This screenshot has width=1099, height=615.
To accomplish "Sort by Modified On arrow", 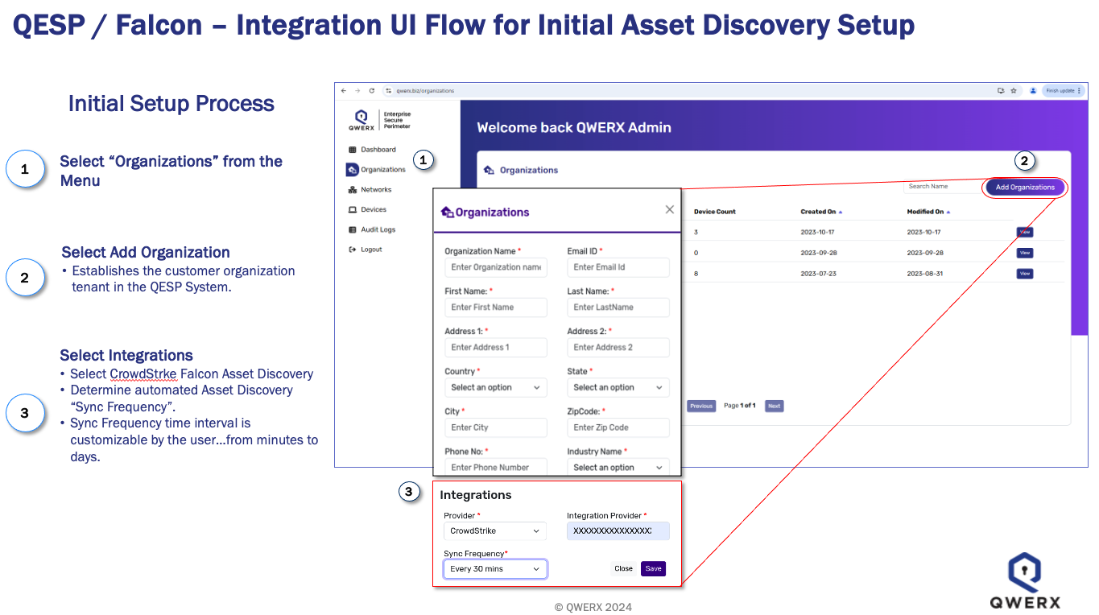I will (947, 212).
